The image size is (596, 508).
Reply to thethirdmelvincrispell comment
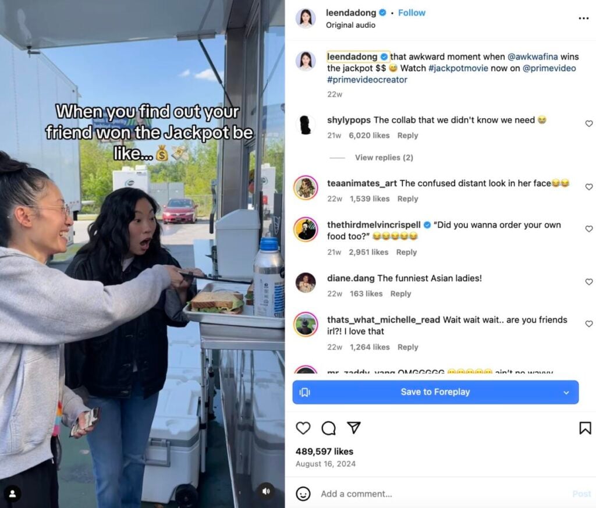406,252
